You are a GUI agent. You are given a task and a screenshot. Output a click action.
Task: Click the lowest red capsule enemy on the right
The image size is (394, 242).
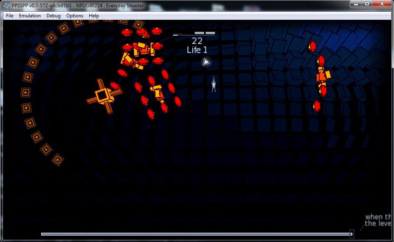tap(317, 106)
